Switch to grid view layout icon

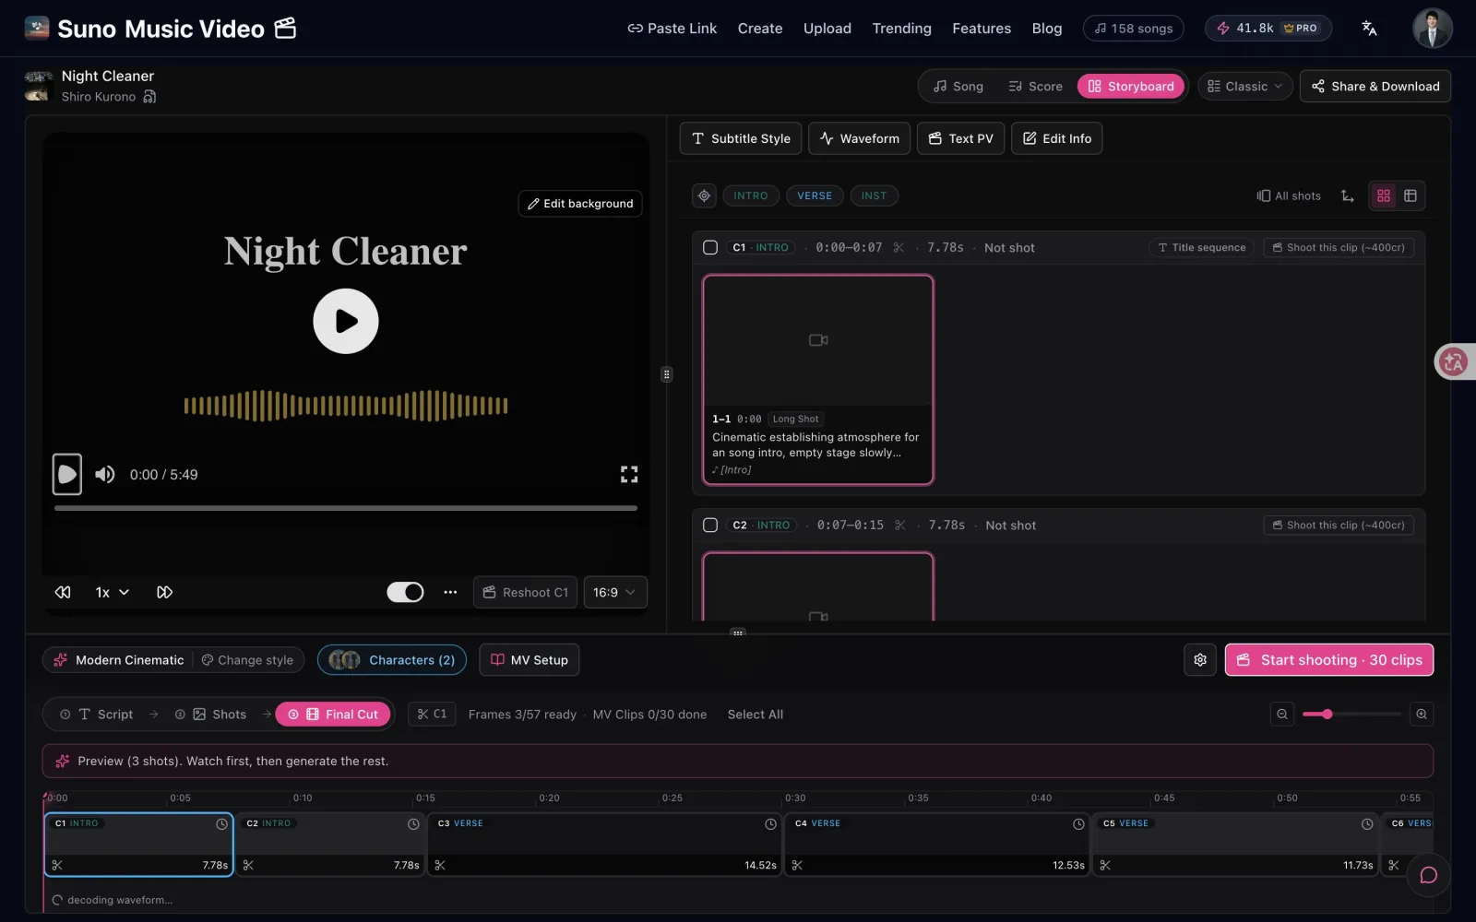pos(1384,195)
